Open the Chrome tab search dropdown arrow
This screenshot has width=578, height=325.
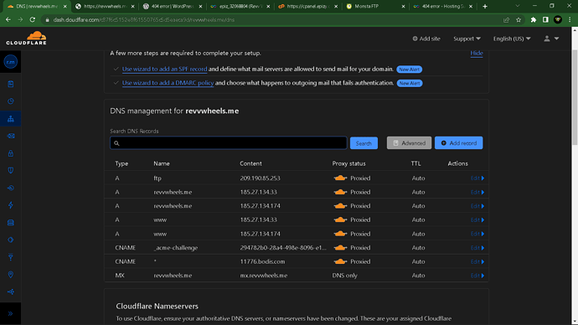518,6
